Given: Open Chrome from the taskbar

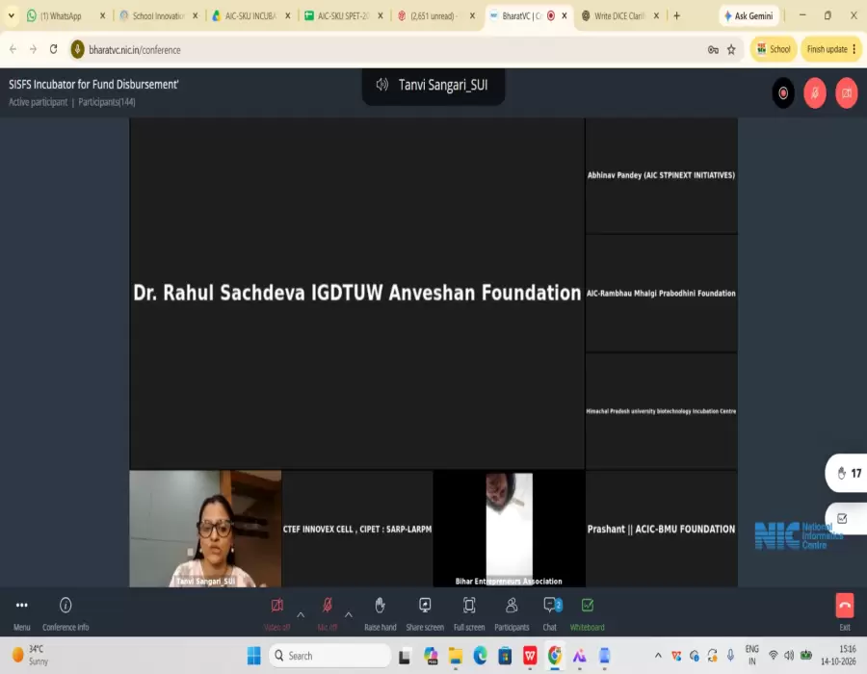Looking at the screenshot, I should (x=555, y=656).
